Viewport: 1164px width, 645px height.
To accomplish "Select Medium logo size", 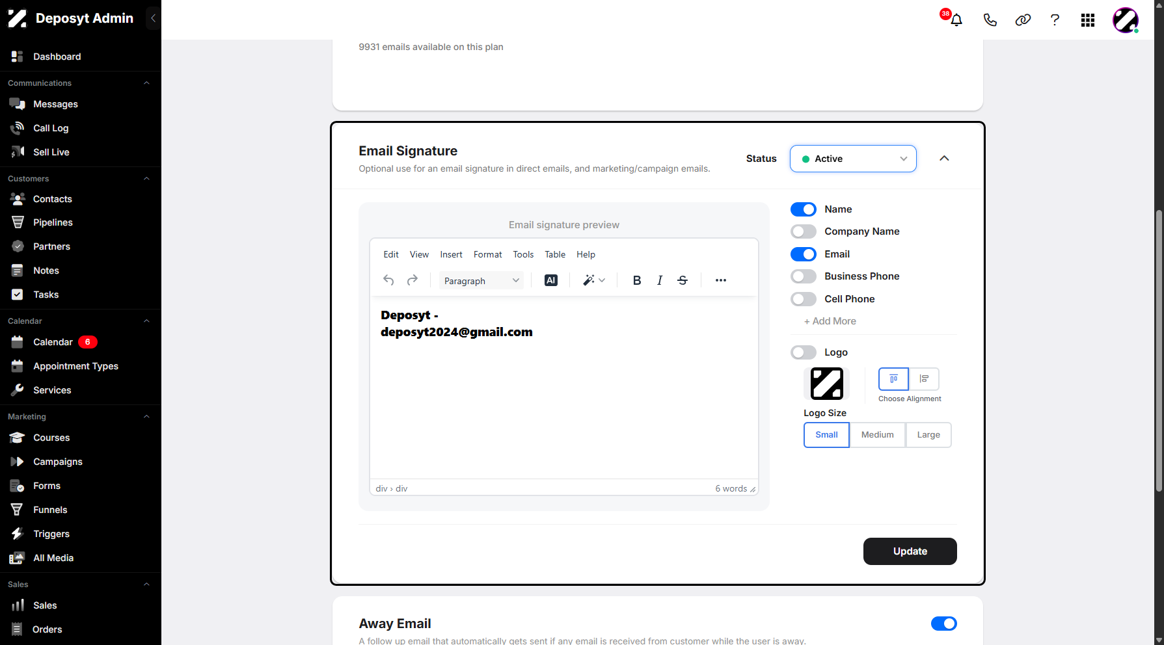I will pyautogui.click(x=878, y=435).
